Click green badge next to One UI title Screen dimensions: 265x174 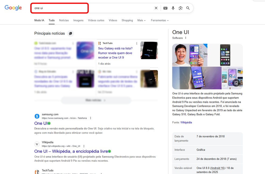pyautogui.click(x=49, y=123)
